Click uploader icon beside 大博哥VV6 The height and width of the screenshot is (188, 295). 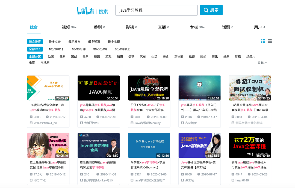pos(81,123)
